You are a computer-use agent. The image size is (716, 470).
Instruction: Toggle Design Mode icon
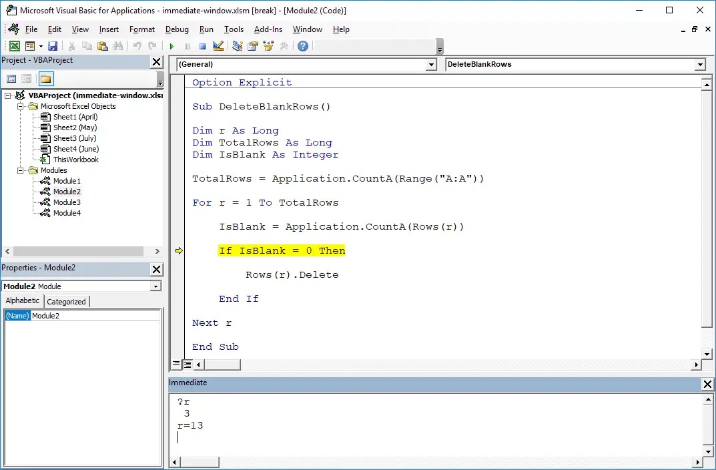(x=218, y=45)
